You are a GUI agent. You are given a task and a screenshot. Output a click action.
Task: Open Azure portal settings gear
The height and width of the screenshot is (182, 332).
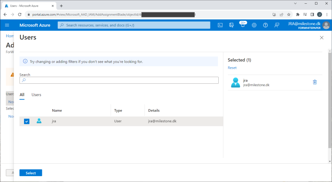[254, 25]
